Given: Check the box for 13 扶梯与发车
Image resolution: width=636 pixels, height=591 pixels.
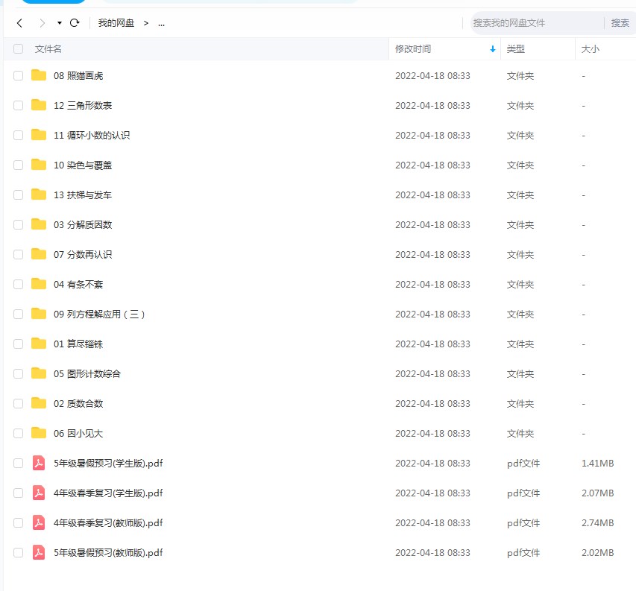Looking at the screenshot, I should pos(18,195).
